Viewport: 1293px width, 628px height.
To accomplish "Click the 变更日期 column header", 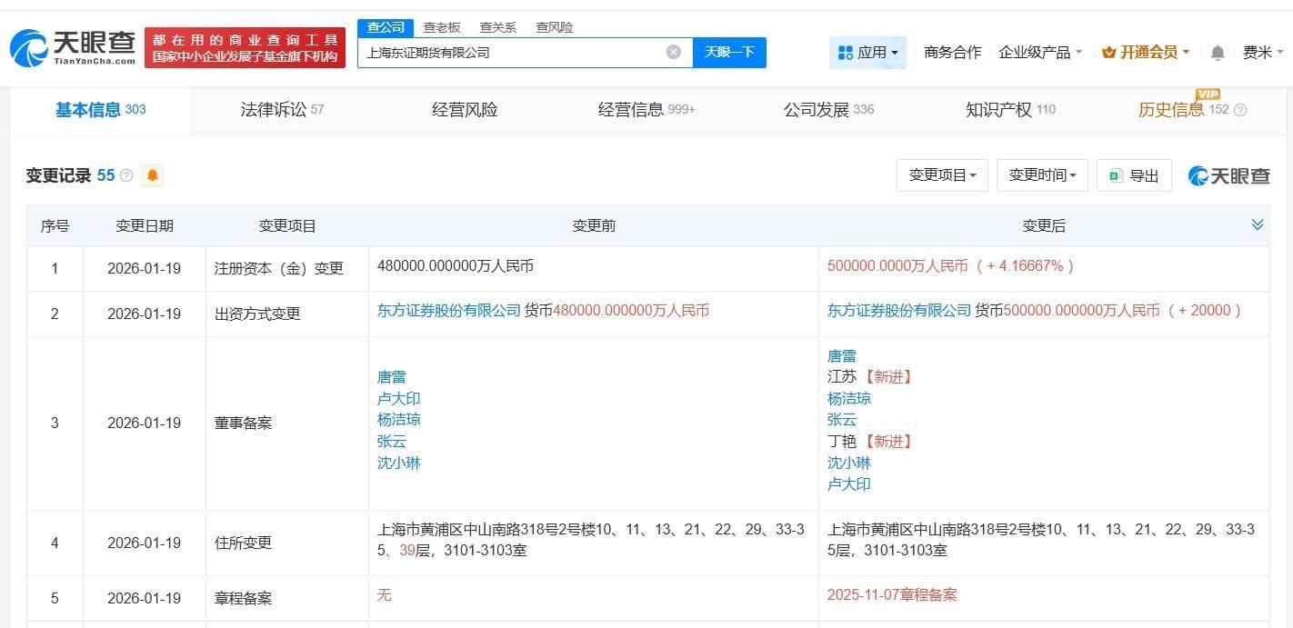I will [x=145, y=226].
